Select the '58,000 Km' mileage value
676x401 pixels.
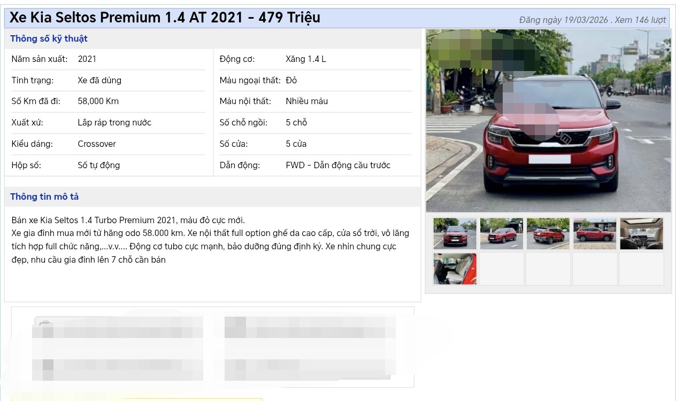98,101
